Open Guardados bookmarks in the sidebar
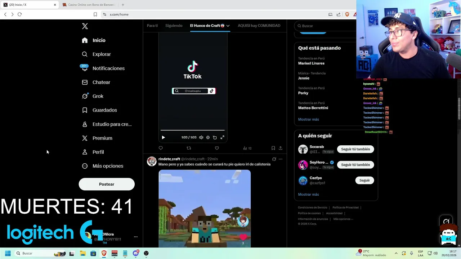The width and height of the screenshot is (461, 259). click(x=99, y=110)
